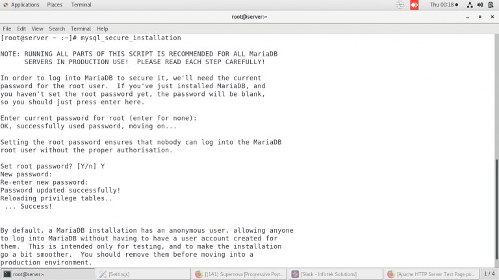Open the Help menu
The height and width of the screenshot is (280, 499).
[102, 29]
